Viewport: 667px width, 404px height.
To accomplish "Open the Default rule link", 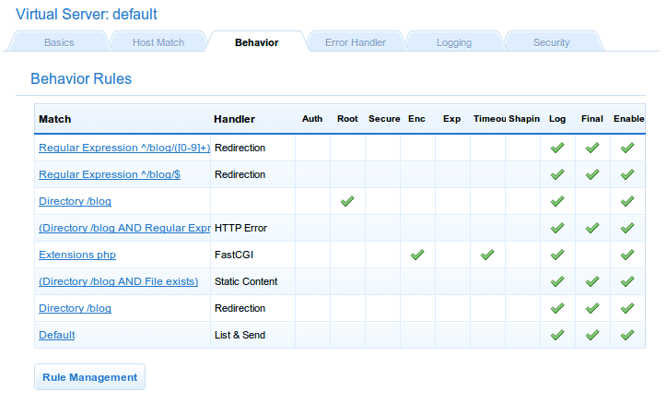I will (x=57, y=335).
